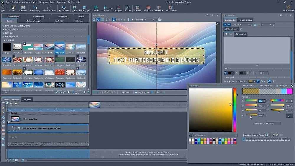The width and height of the screenshot is (295, 166).
Task: Toggle rectangle background shape button
Action: [258, 81]
